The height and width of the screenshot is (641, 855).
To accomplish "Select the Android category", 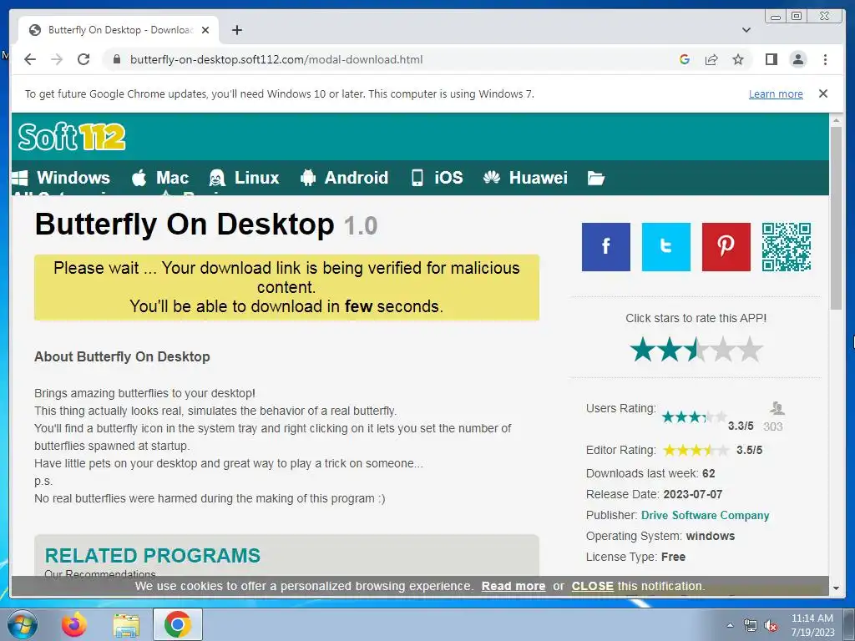I will (344, 178).
